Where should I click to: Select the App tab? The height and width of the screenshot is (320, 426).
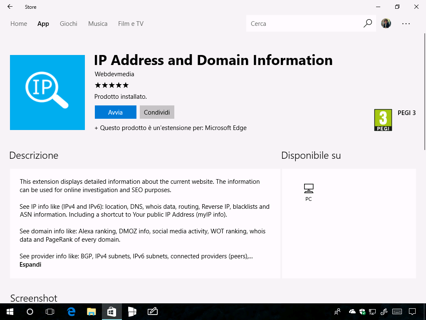click(43, 24)
